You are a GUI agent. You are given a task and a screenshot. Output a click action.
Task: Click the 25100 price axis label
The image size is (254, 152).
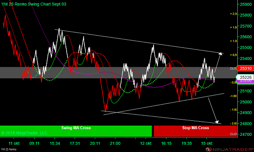(246, 91)
